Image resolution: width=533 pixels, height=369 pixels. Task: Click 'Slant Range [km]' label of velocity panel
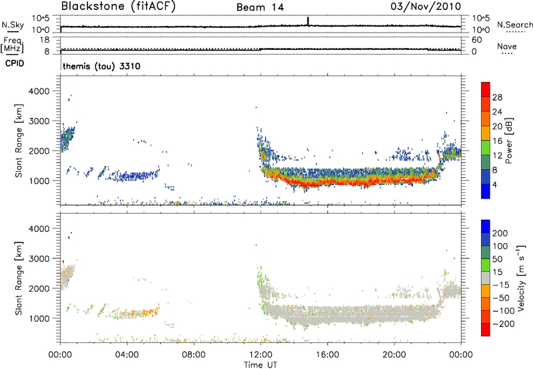(x=19, y=278)
